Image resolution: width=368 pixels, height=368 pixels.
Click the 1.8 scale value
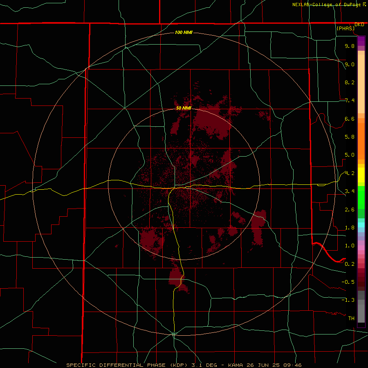pos(350,228)
